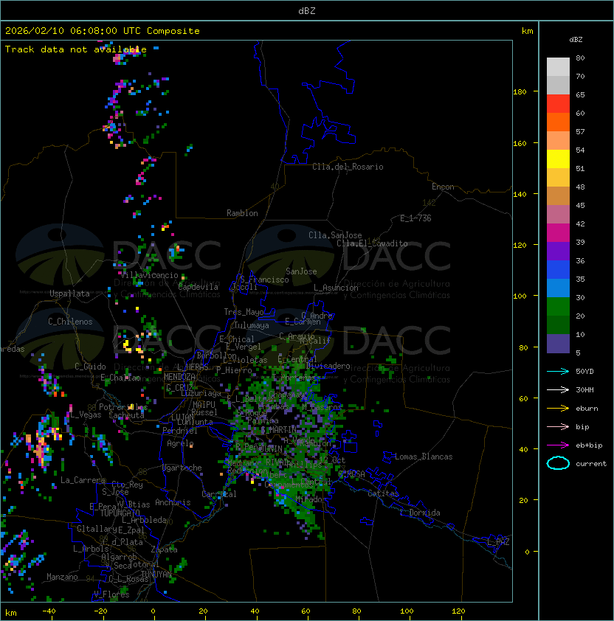Click the red 60-65 dBZ color swatch
The image size is (614, 621).
558,103
